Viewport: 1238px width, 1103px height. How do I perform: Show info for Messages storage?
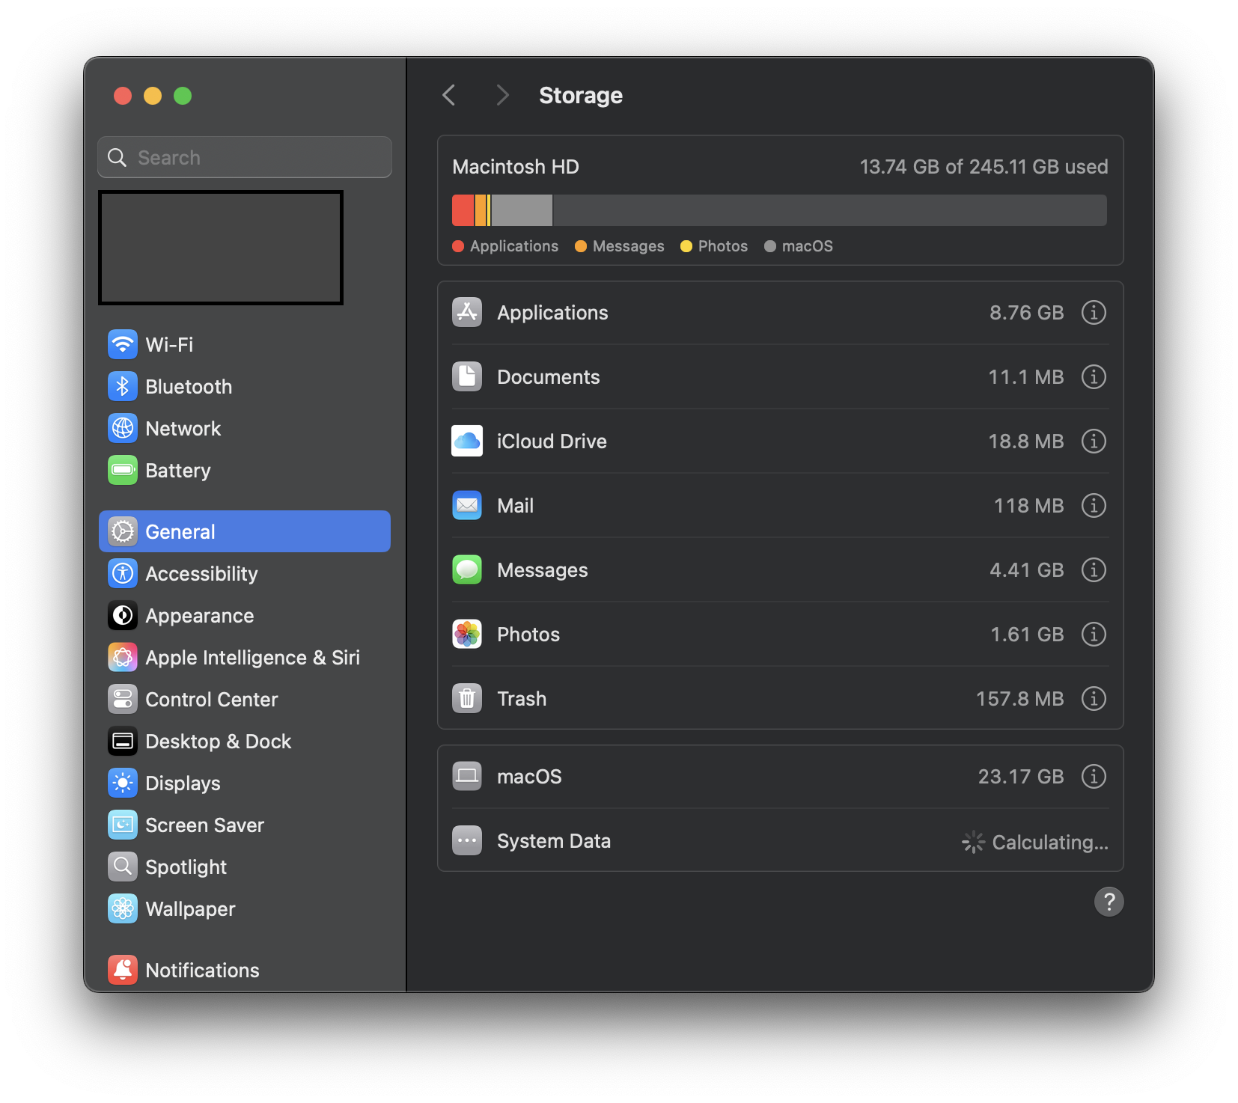pos(1094,569)
